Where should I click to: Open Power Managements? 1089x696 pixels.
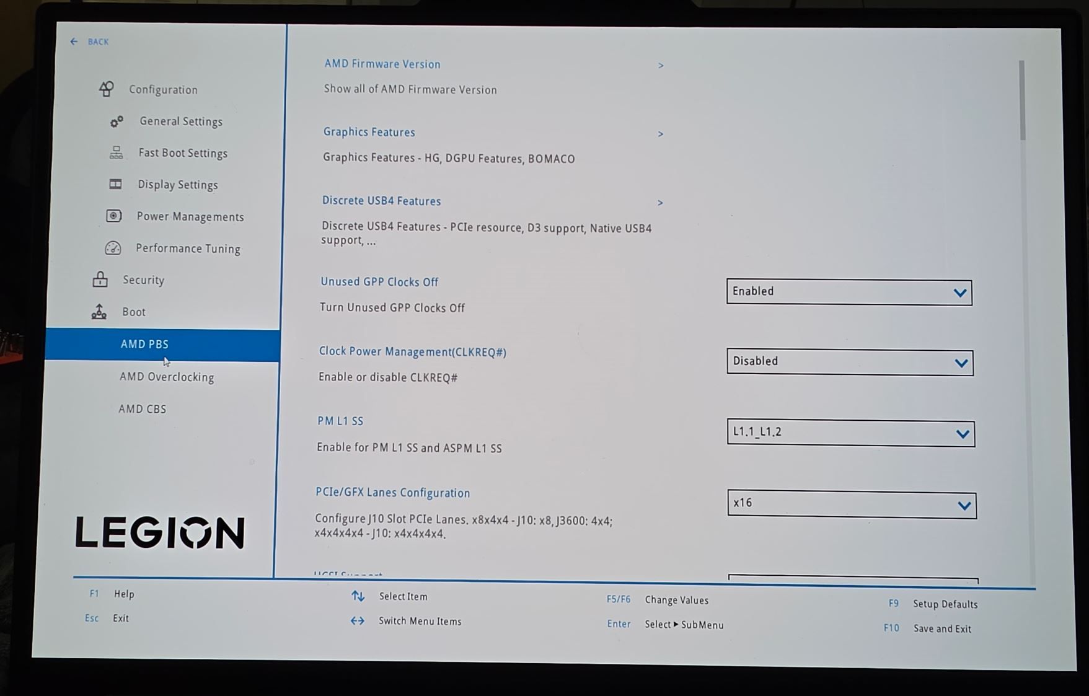(190, 216)
